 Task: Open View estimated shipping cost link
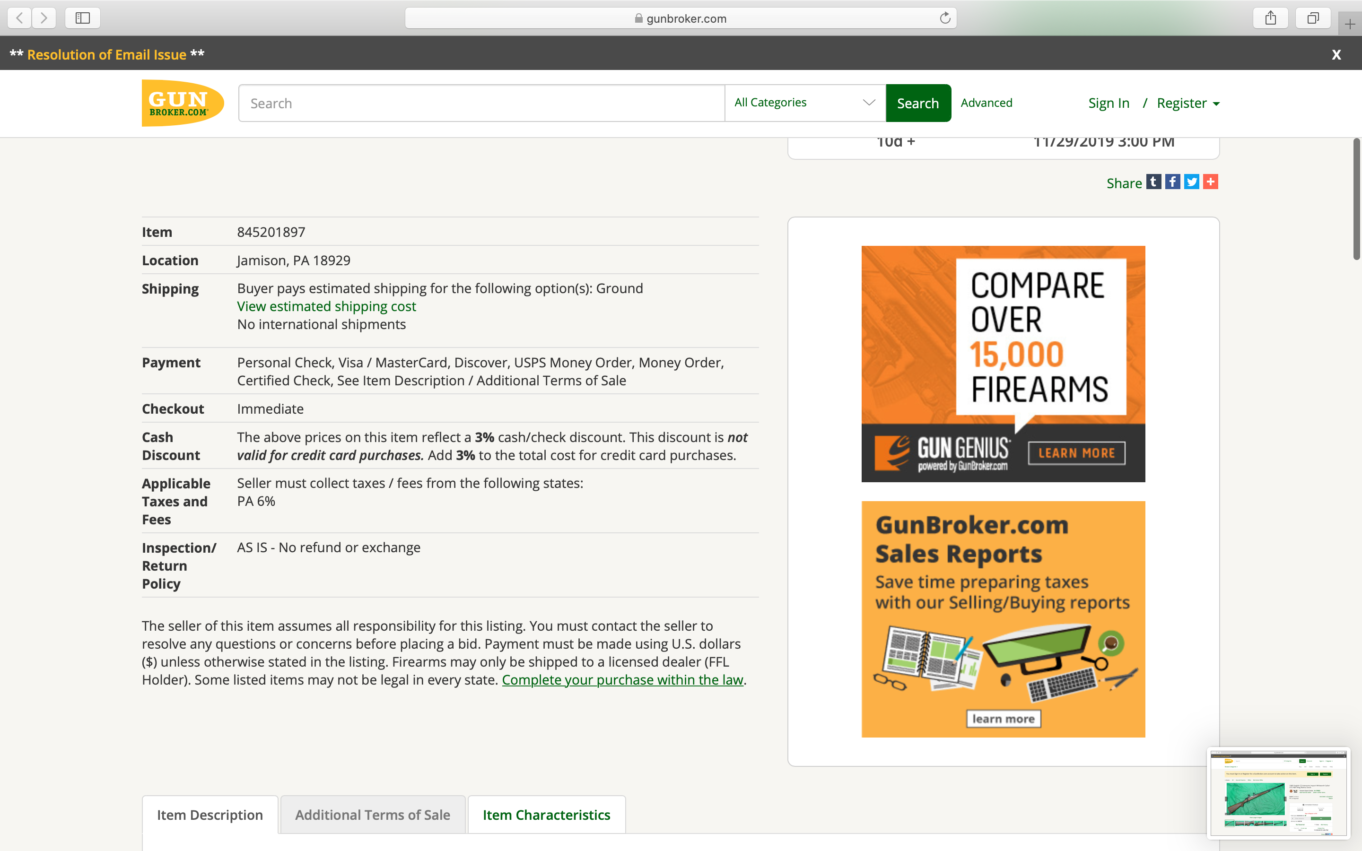(326, 306)
